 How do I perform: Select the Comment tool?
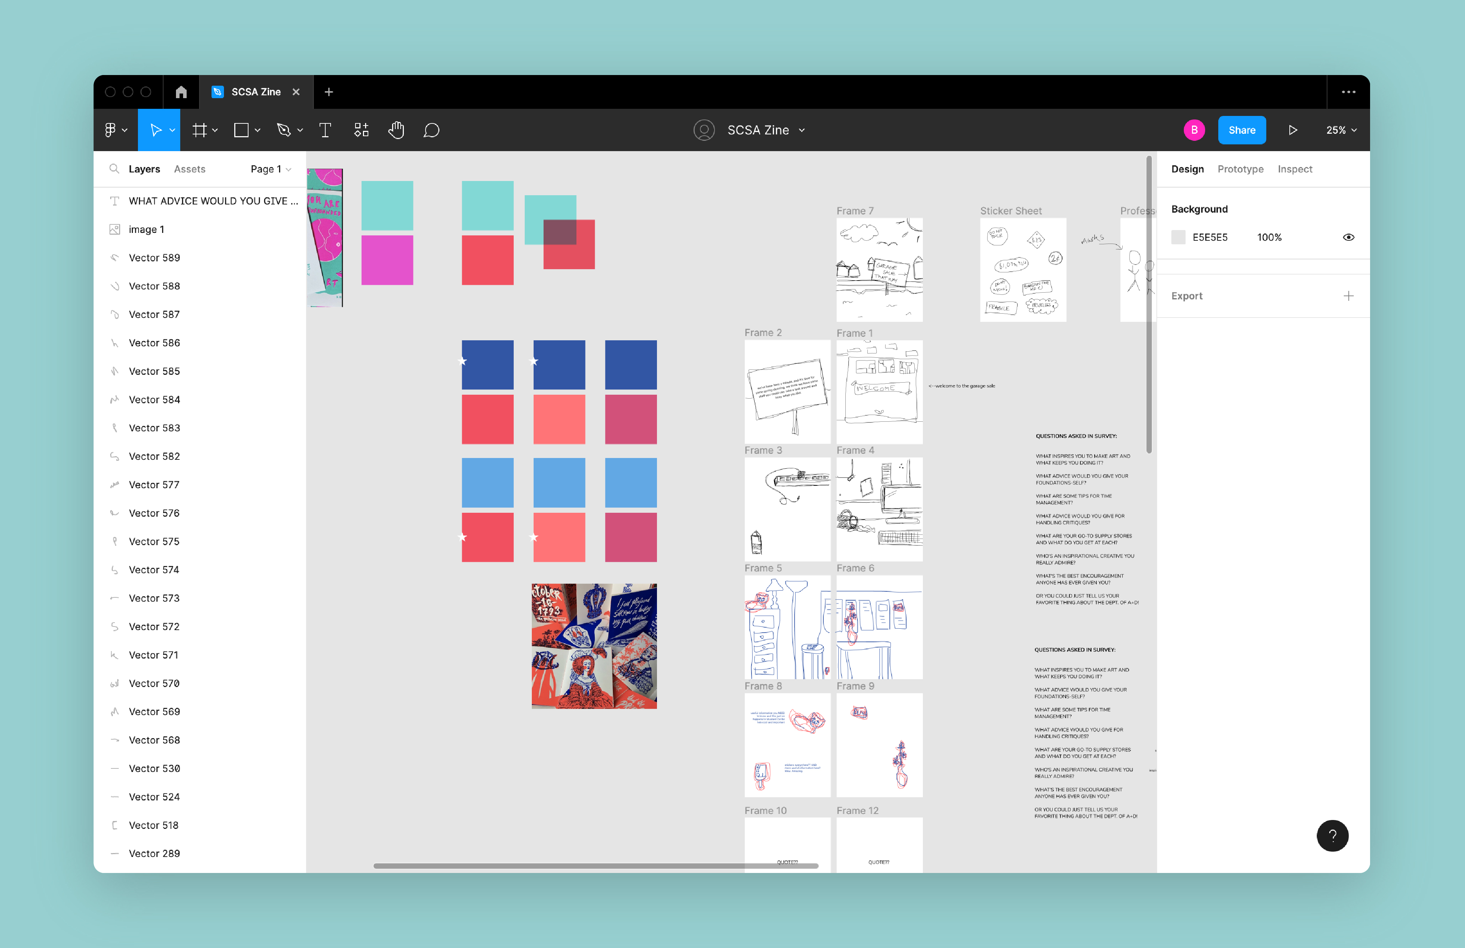431,130
